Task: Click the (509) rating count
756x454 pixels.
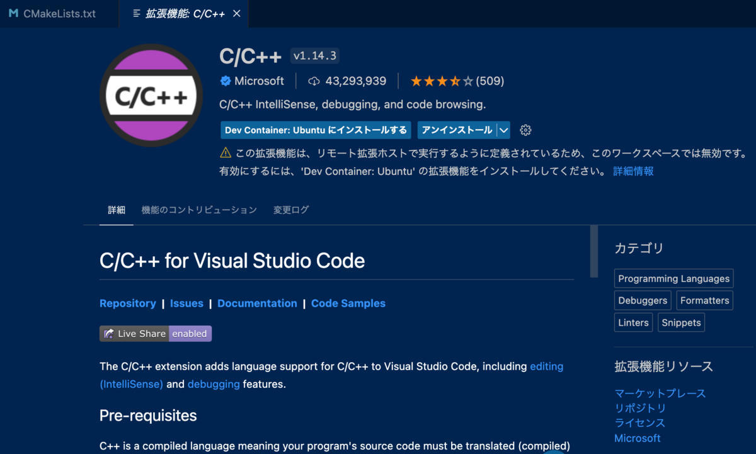Action: click(490, 81)
